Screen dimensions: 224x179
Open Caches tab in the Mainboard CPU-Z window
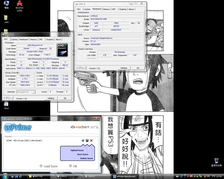coord(87,9)
